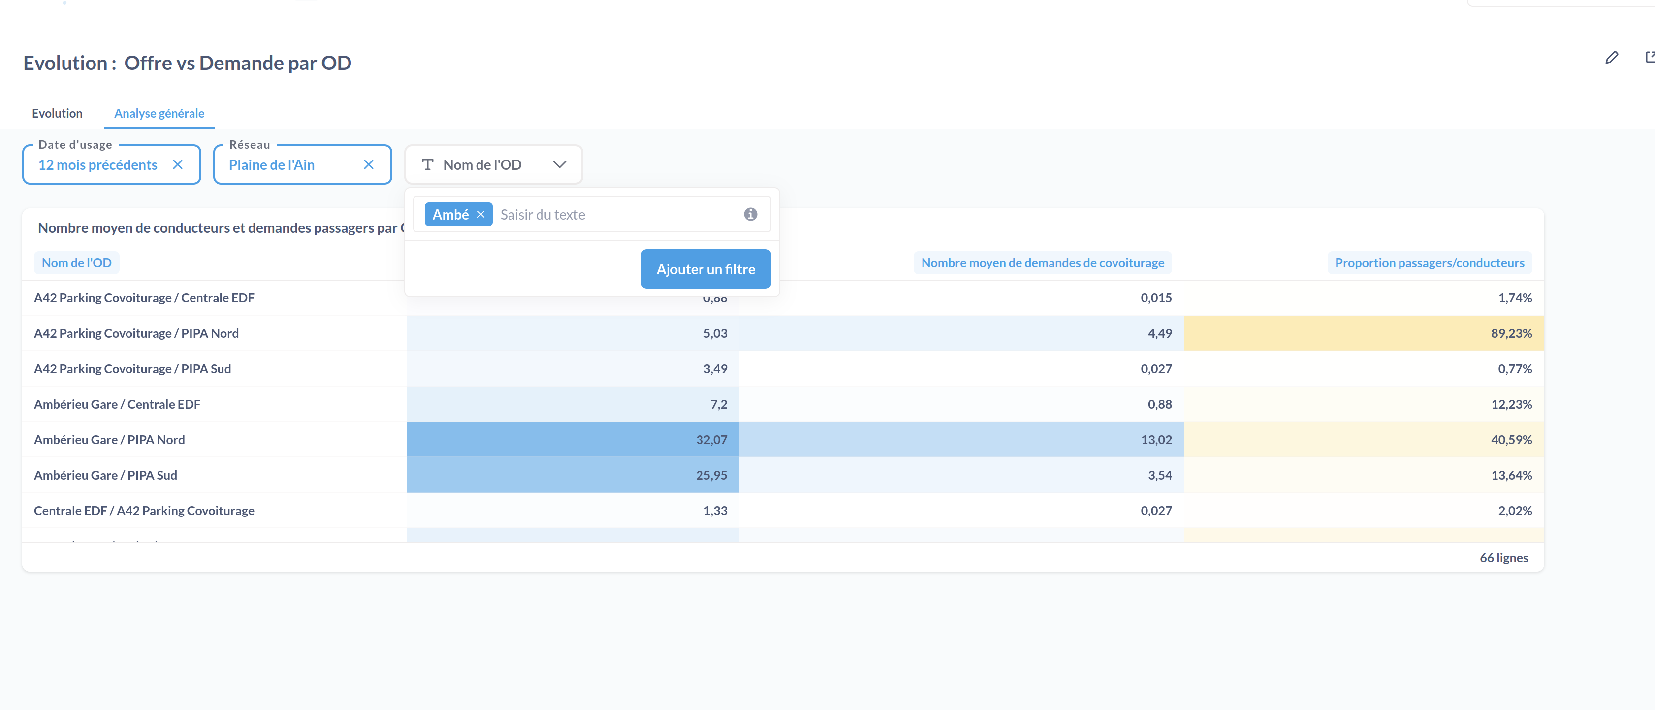The height and width of the screenshot is (710, 1655).
Task: Switch to the Evolution tab
Action: pyautogui.click(x=57, y=114)
